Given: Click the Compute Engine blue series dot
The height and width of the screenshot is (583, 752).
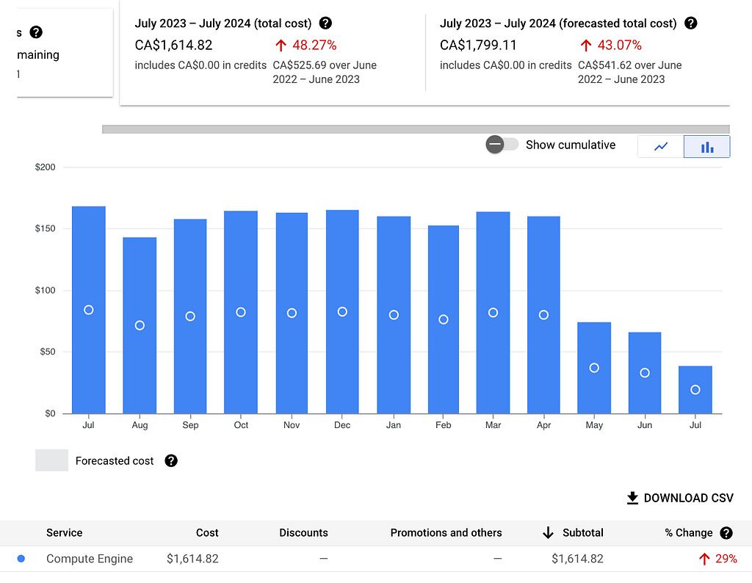Looking at the screenshot, I should (x=21, y=559).
